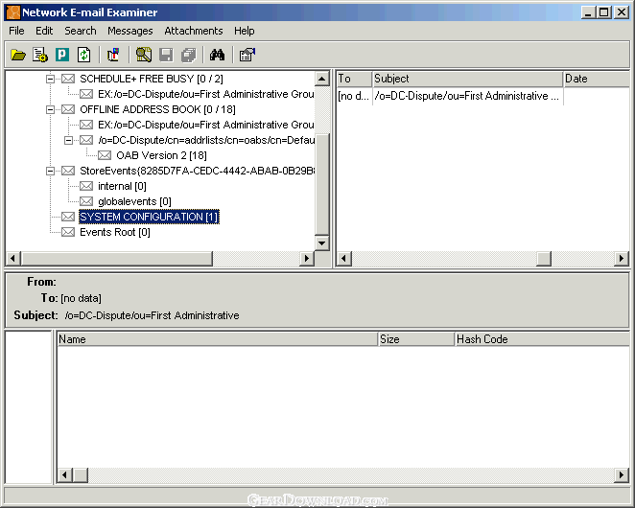Viewport: 635px width, 508px height.
Task: Click the envelope icon beside internal [0]
Action: coord(86,186)
